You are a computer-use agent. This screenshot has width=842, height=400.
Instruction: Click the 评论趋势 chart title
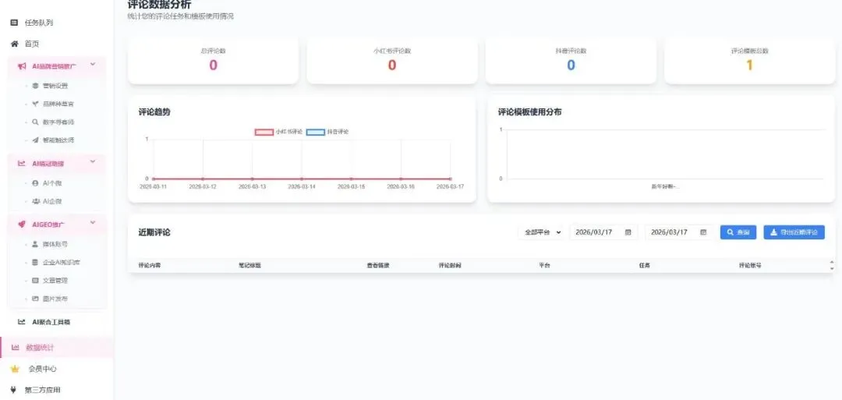pyautogui.click(x=154, y=112)
